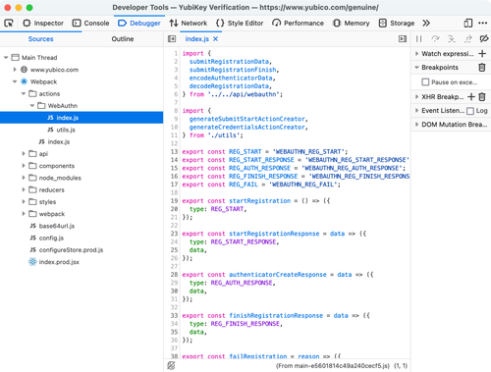
Task: Add an XHR breakpoint plus icon
Action: [x=471, y=97]
